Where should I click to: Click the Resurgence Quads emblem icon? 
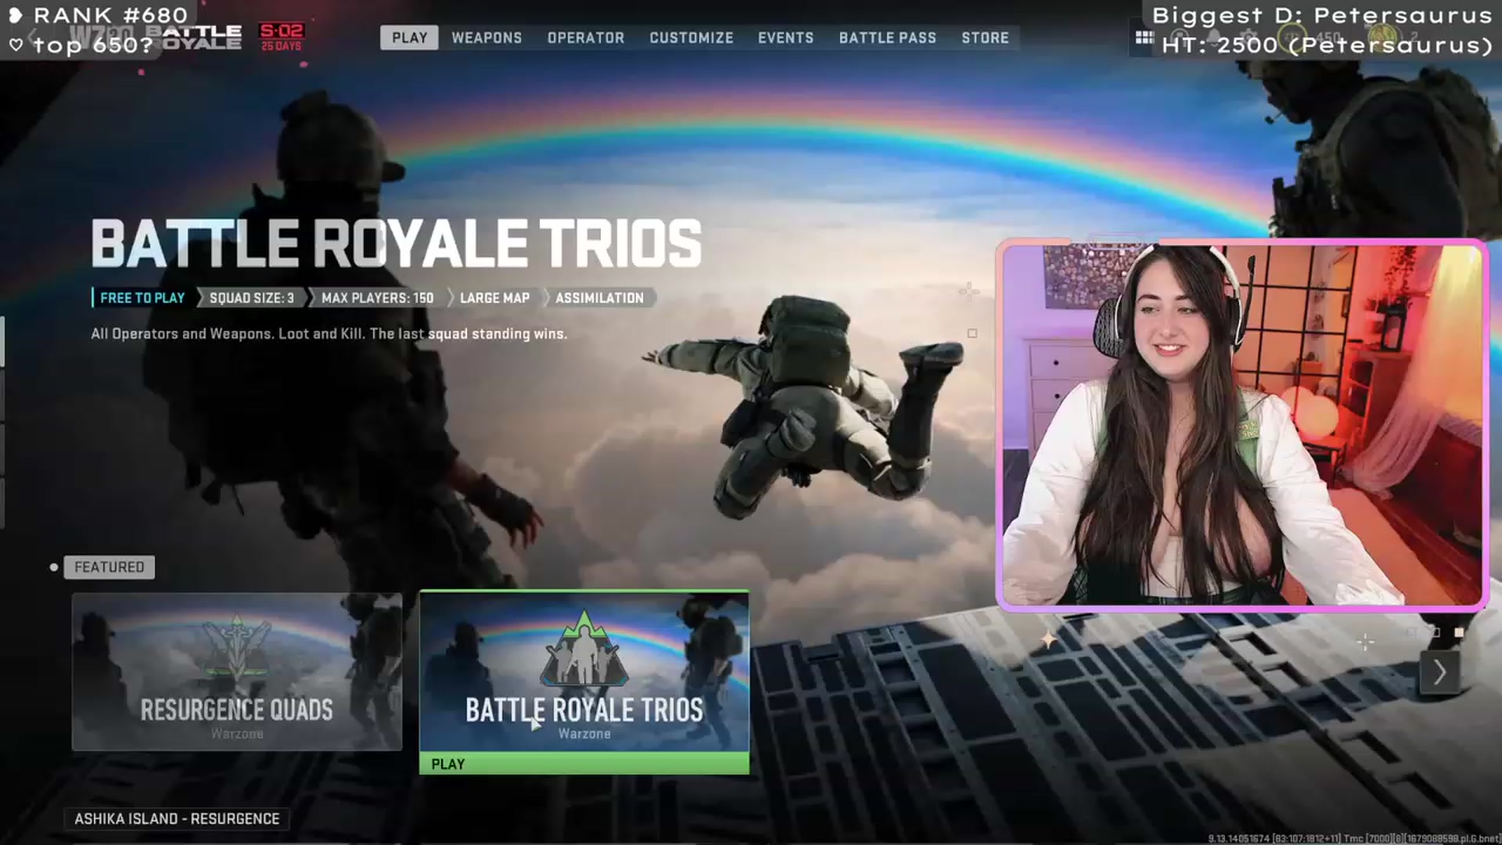pos(236,647)
